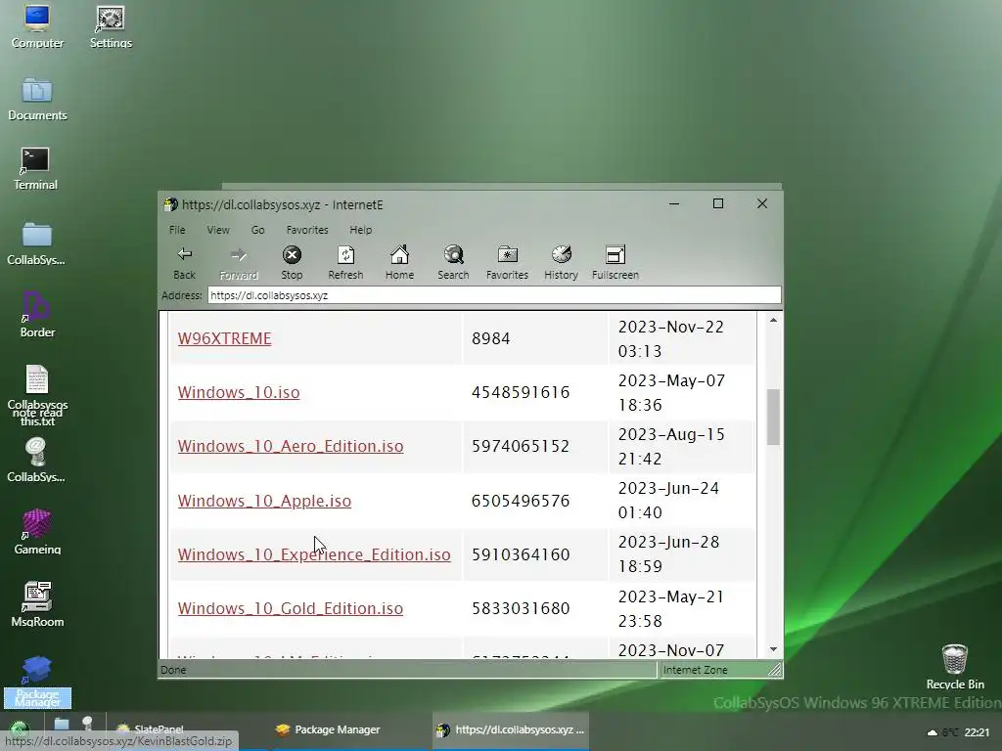Viewport: 1002px width, 751px height.
Task: Download Windows_10_Aero_Edition.iso
Action: coord(290,446)
